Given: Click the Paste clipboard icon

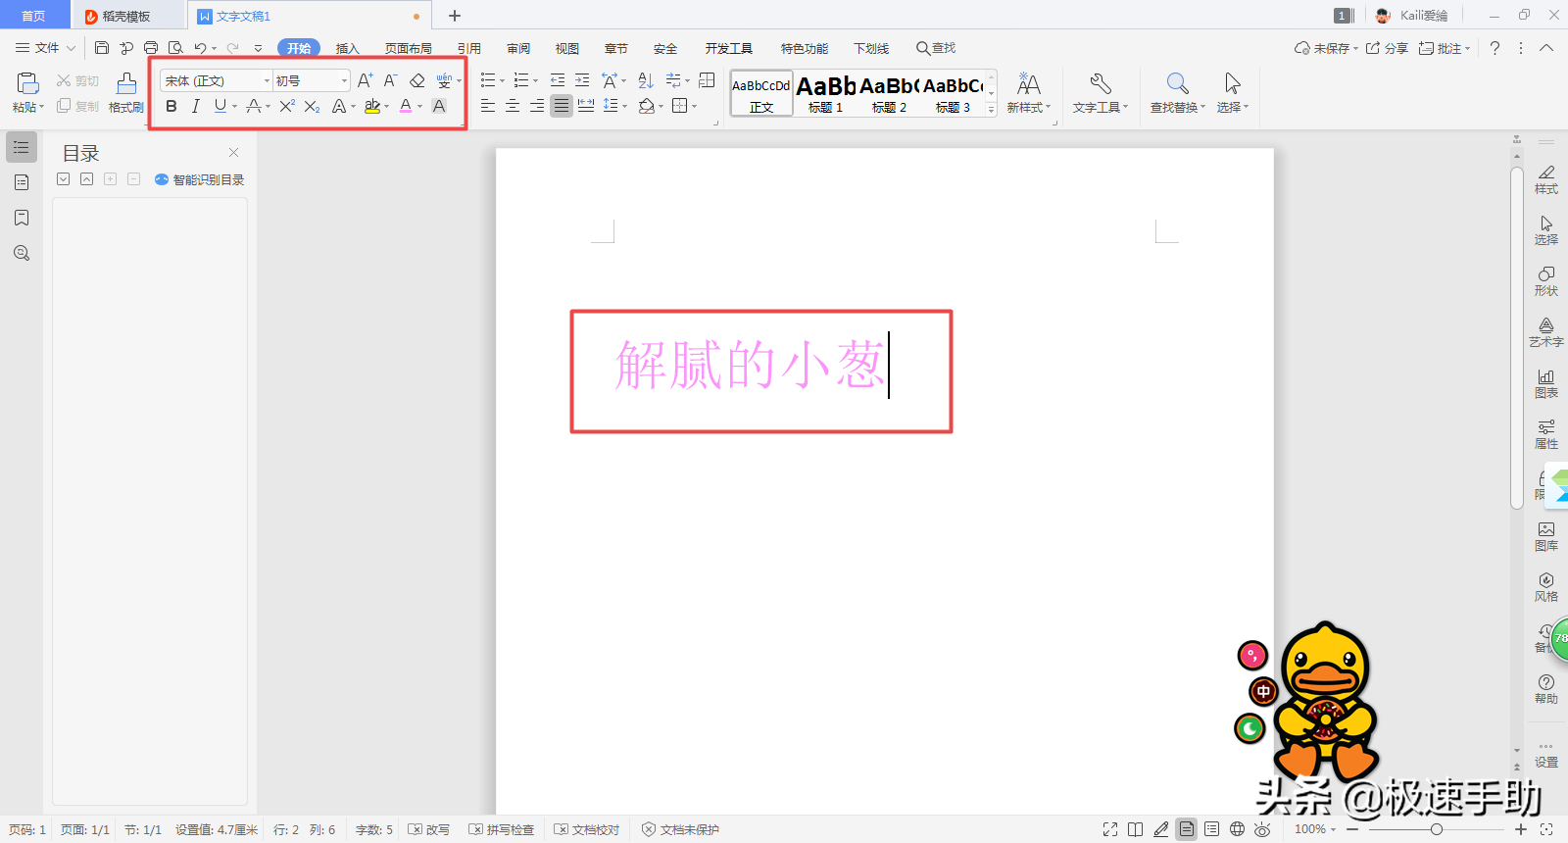Looking at the screenshot, I should 28,83.
